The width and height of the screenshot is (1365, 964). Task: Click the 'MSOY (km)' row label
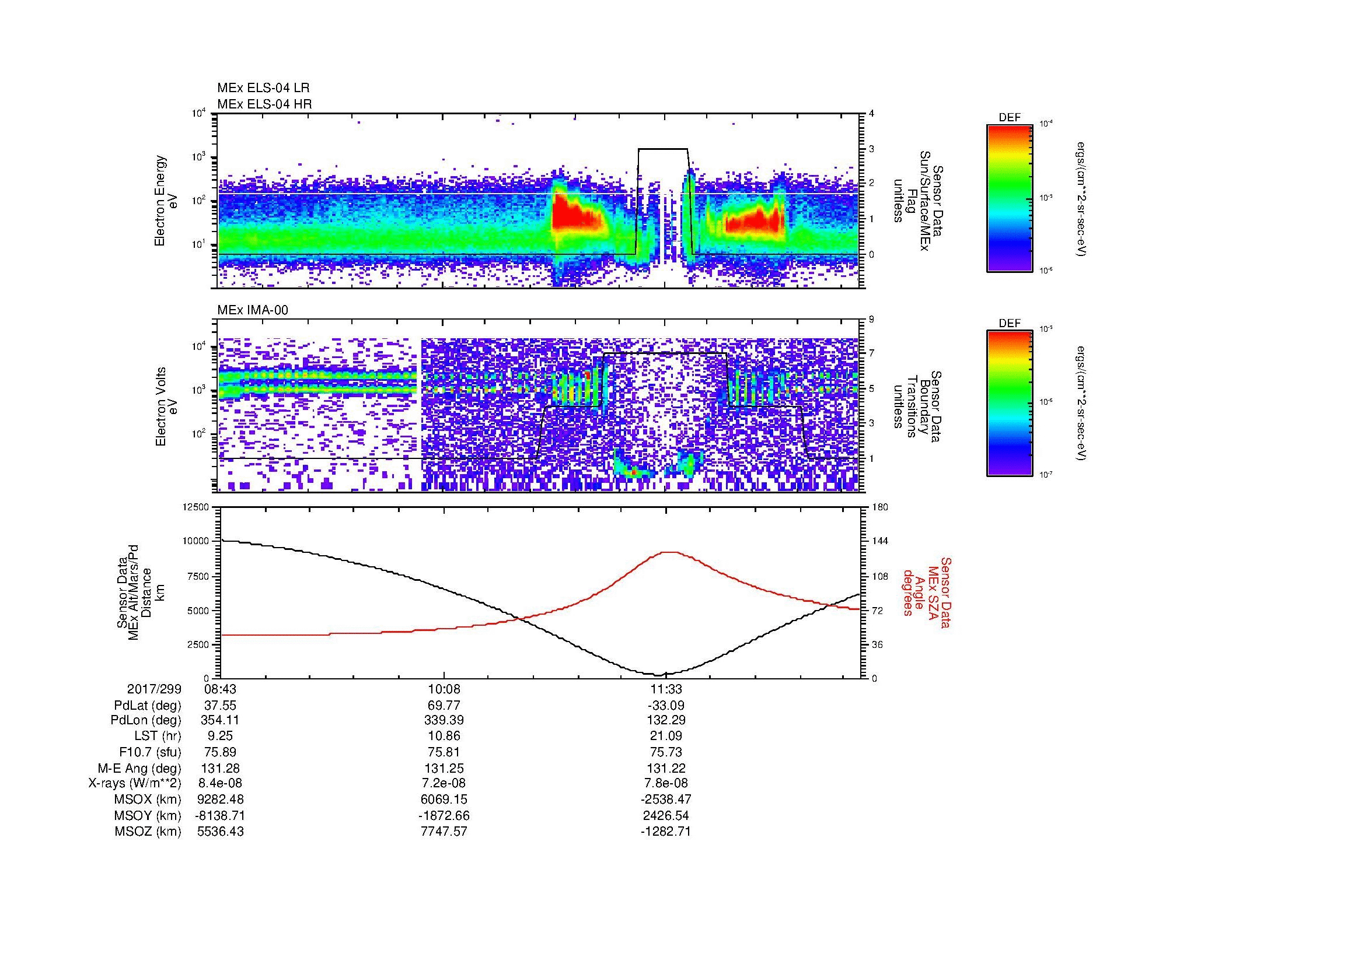[x=148, y=815]
